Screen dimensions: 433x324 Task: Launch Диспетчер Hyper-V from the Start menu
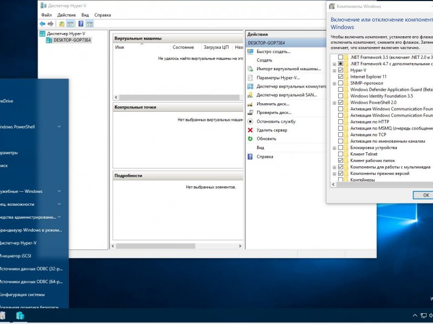click(x=18, y=243)
